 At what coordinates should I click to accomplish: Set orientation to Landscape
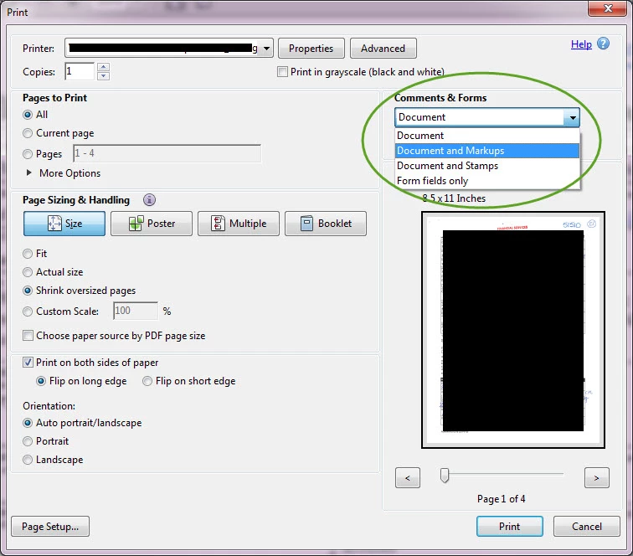pyautogui.click(x=28, y=460)
